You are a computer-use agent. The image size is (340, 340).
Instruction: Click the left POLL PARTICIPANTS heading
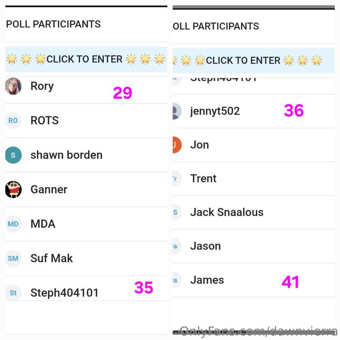tap(54, 24)
